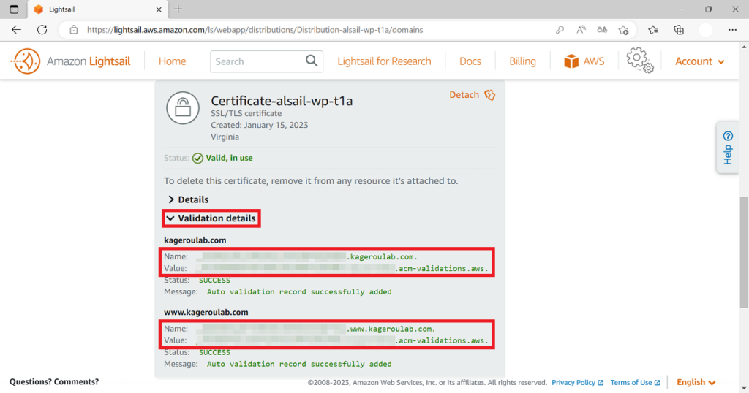Click the Certificate-alsail-wp-t1a title

pos(282,101)
